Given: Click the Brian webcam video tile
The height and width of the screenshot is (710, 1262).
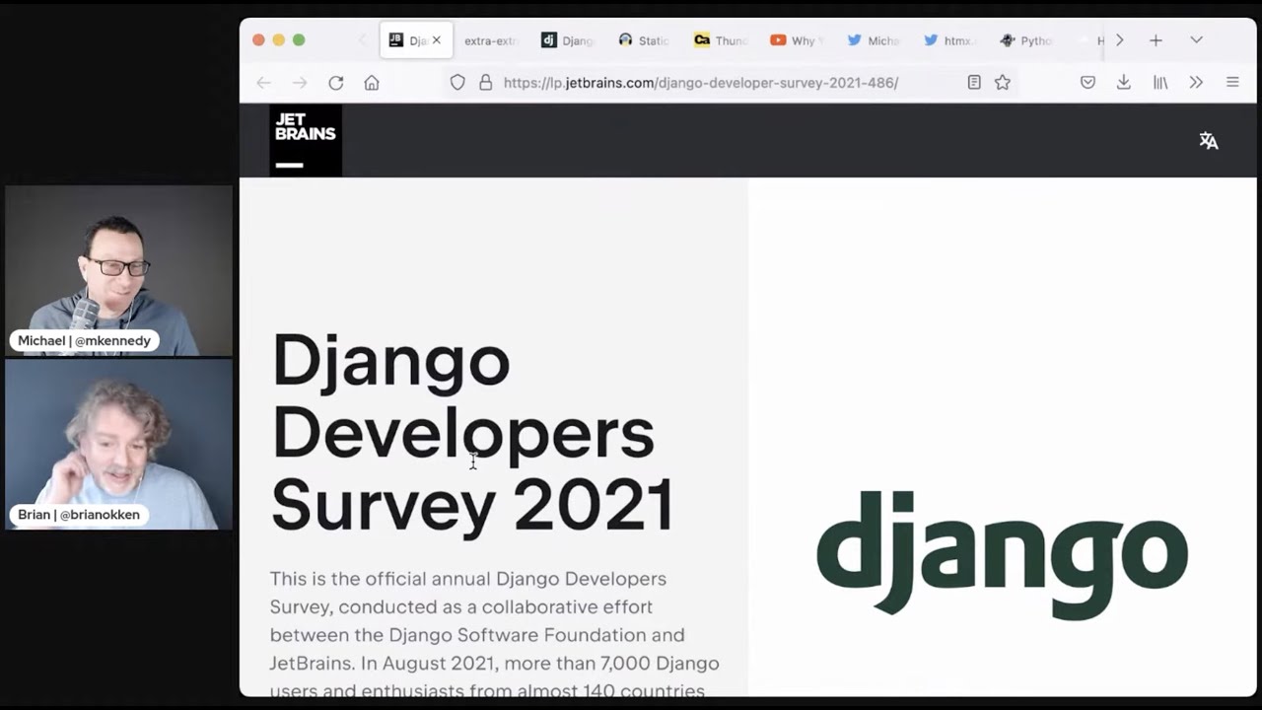Looking at the screenshot, I should [x=118, y=444].
